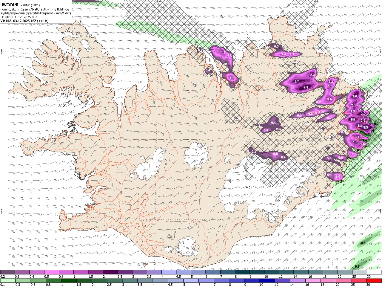Select the white 30 swatch in the top legend row
The image size is (382, 287).
pyautogui.click(x=375, y=272)
